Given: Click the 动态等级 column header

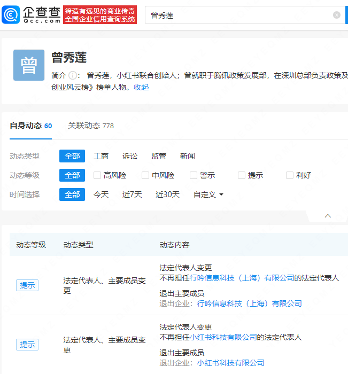Looking at the screenshot, I should point(31,245).
